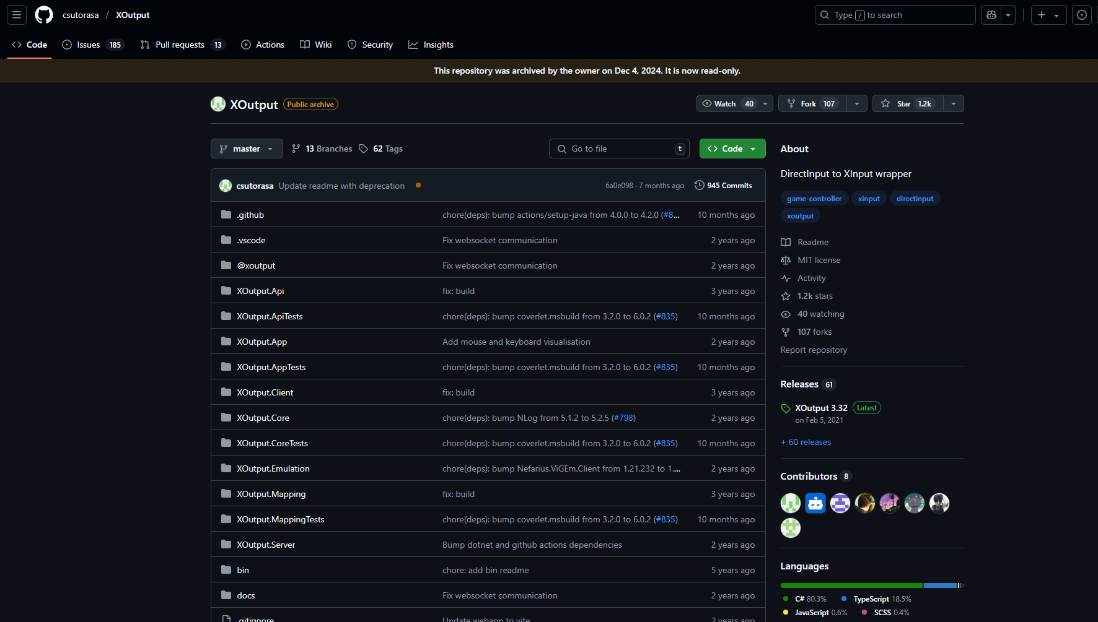This screenshot has width=1098, height=622.
Task: Click Report repository
Action: [814, 350]
